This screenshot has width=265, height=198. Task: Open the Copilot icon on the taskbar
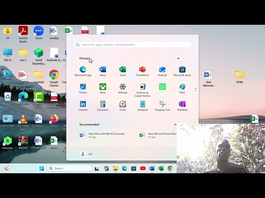106,168
